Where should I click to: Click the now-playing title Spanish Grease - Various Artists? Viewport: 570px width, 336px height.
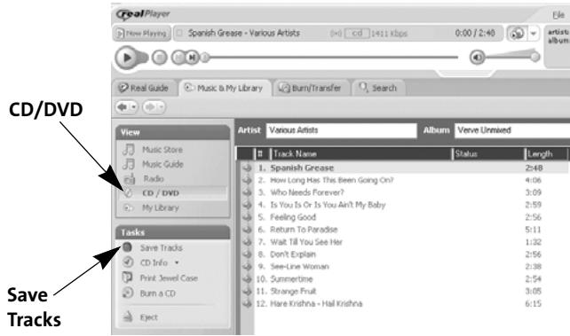coord(244,34)
